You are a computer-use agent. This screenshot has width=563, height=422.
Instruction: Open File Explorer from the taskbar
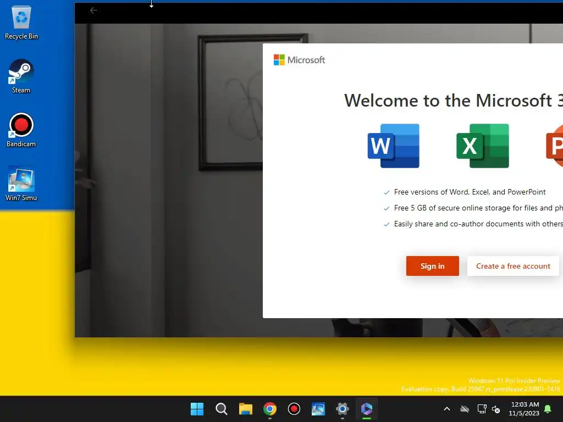246,409
